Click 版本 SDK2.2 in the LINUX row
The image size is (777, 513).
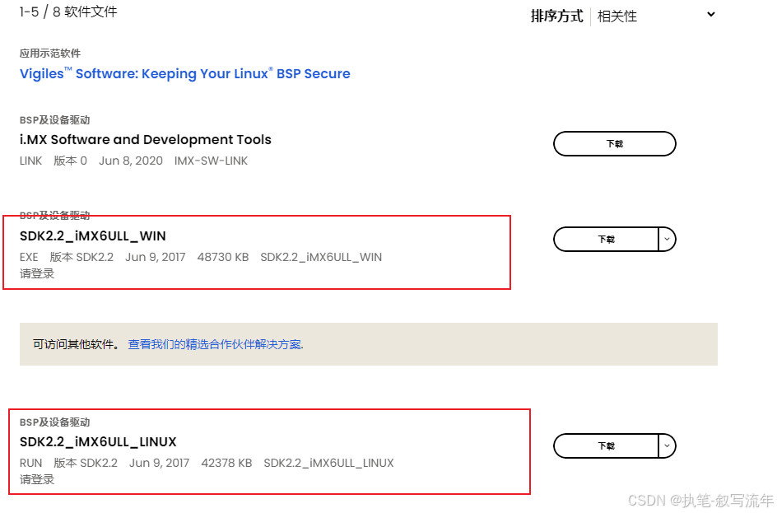pyautogui.click(x=86, y=463)
